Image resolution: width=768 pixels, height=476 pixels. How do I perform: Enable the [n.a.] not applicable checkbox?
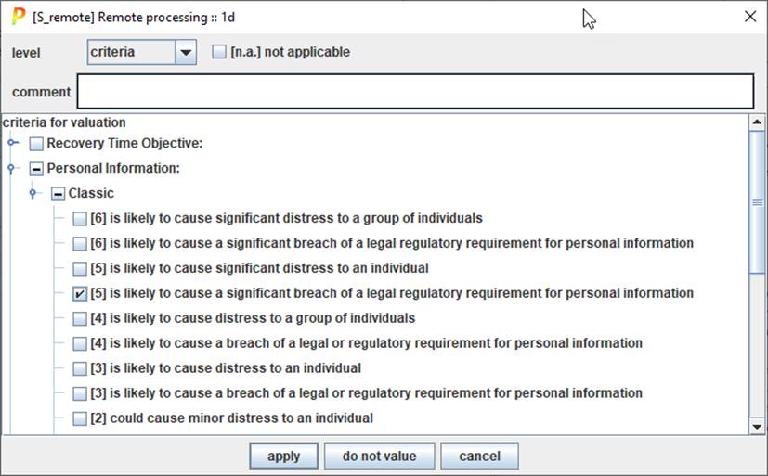point(219,52)
